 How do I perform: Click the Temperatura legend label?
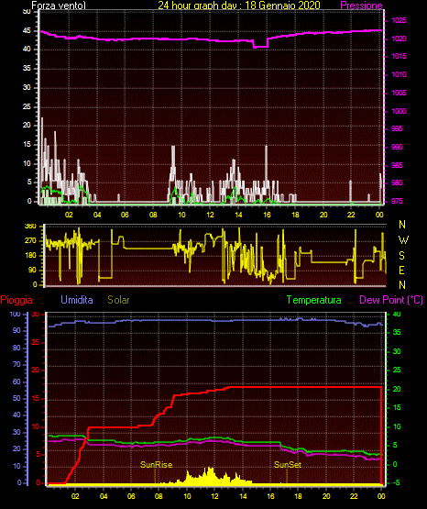pyautogui.click(x=313, y=300)
